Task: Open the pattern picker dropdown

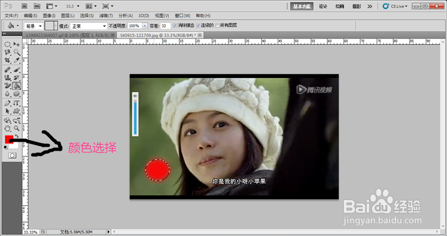Action: coord(56,26)
